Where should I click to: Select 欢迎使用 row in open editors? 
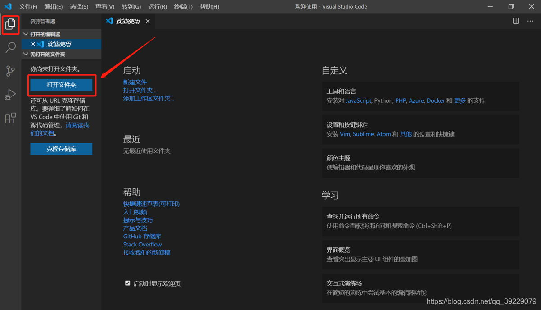click(x=61, y=44)
